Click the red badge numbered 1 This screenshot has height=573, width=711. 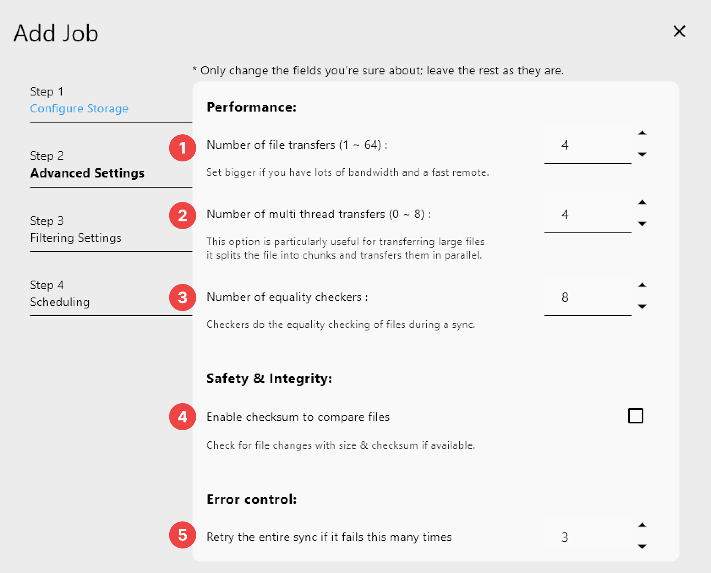click(x=182, y=148)
